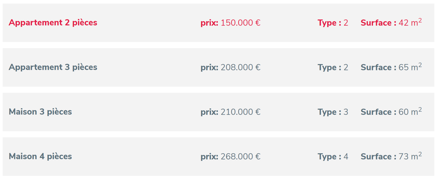Screen dimensions: 437x181
Task: Click Type 2 in red highlighted row
Action: 333,23
